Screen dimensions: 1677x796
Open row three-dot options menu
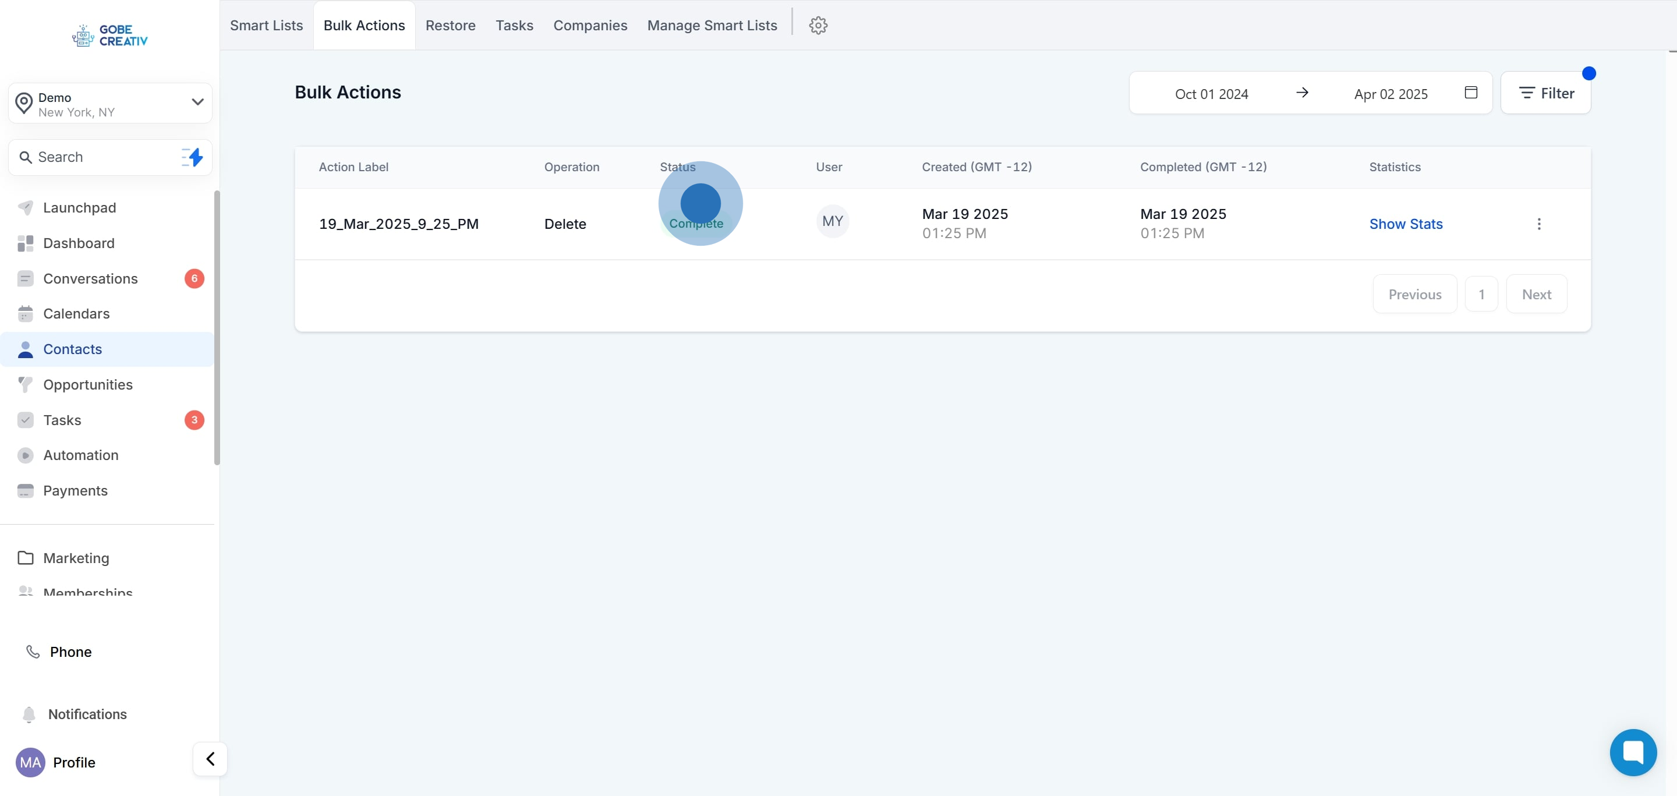pyautogui.click(x=1538, y=224)
